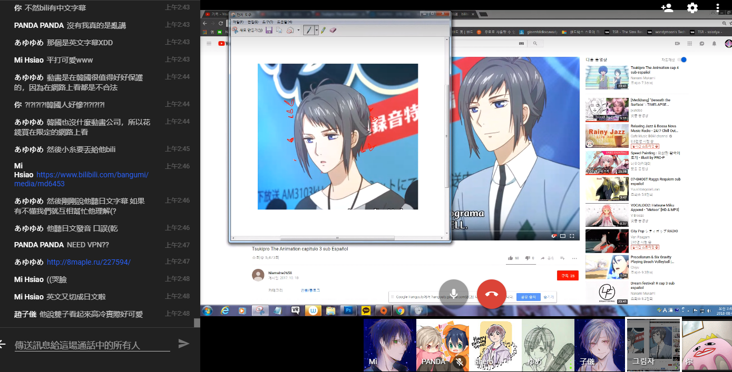Open YouTube messages icon

pos(702,44)
